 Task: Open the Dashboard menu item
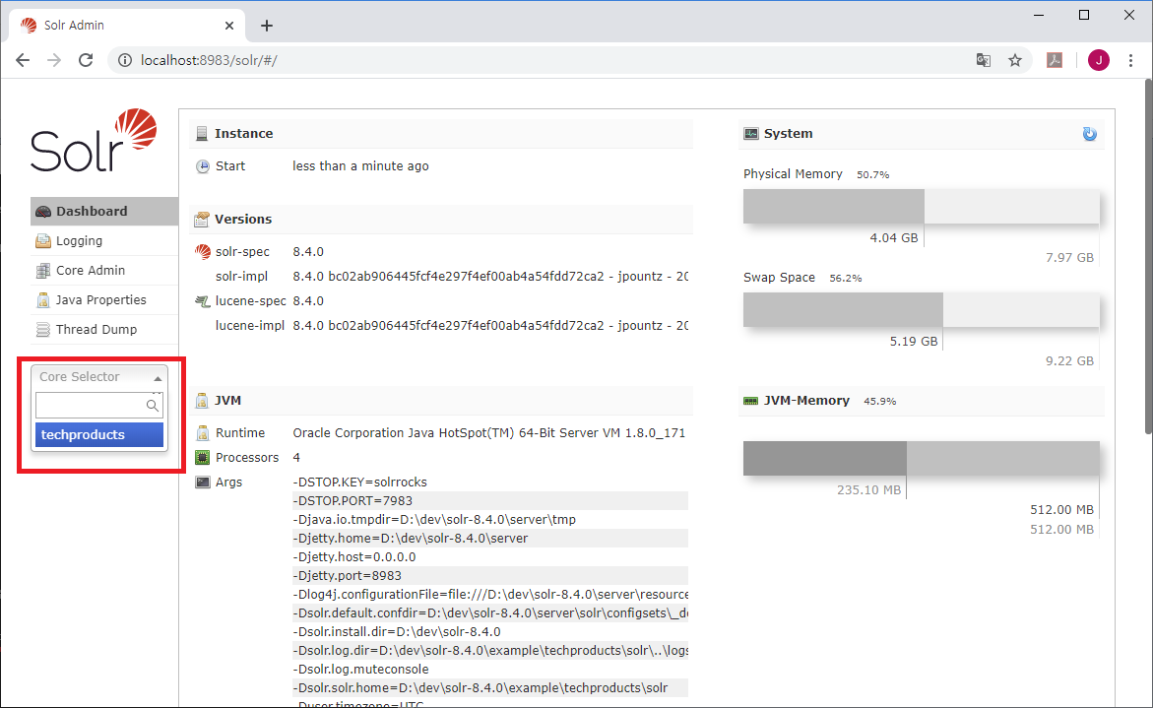pyautogui.click(x=103, y=211)
